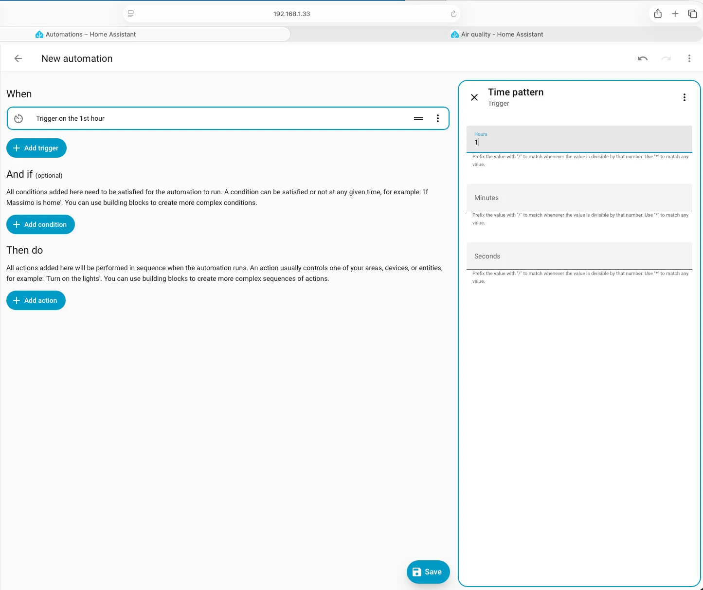Click the browser share icon
The height and width of the screenshot is (590, 703).
(658, 14)
